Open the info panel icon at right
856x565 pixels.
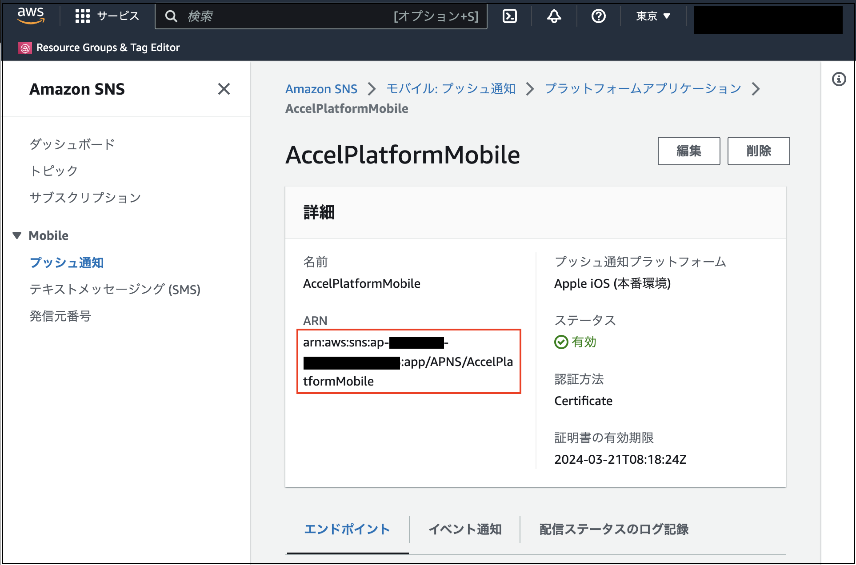[x=839, y=80]
